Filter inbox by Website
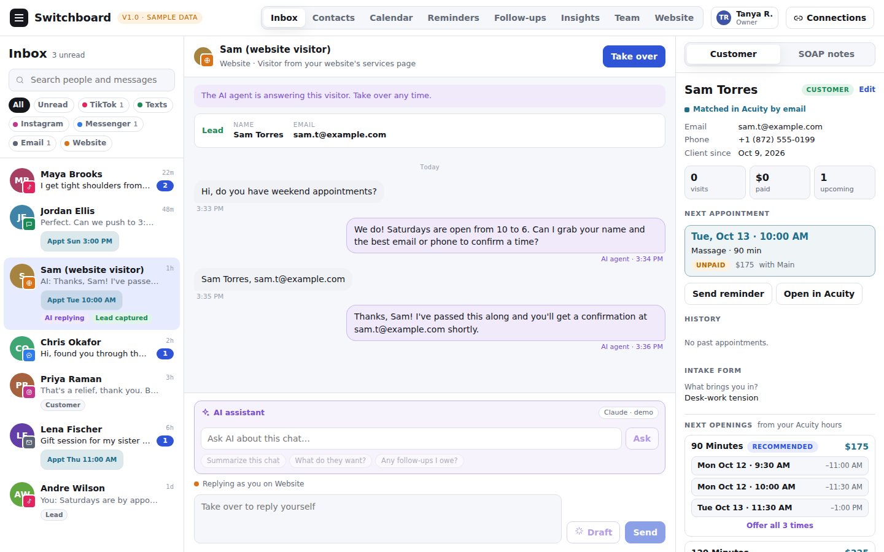Image resolution: width=884 pixels, height=552 pixels. coord(85,143)
